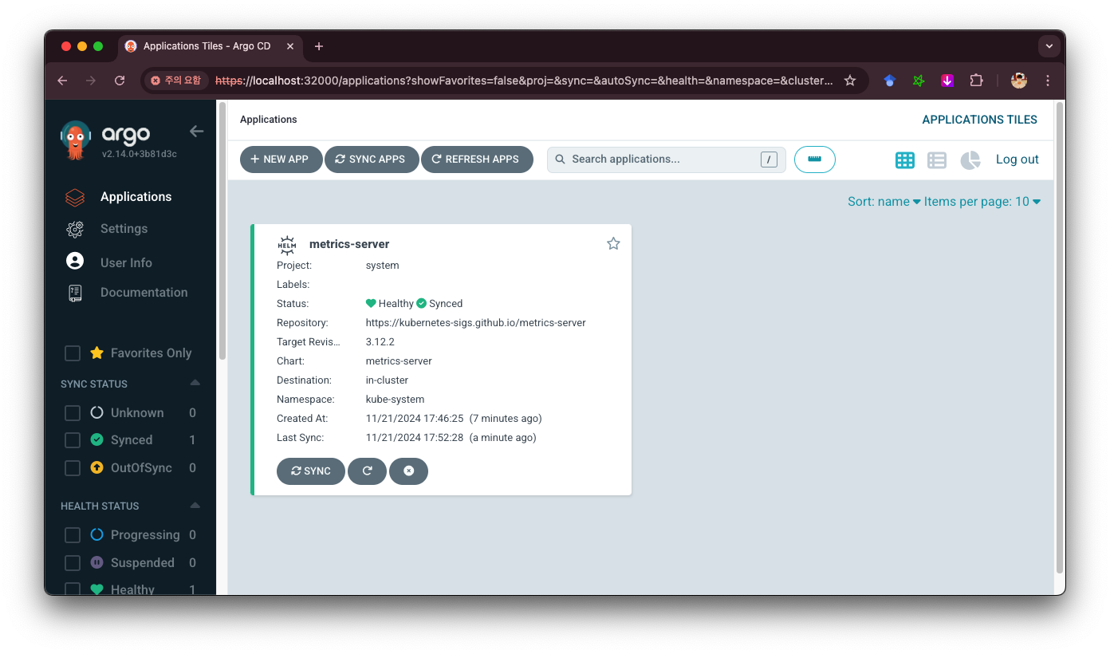This screenshot has width=1110, height=654.
Task: Click the green Healthy heart icon
Action: (x=371, y=304)
